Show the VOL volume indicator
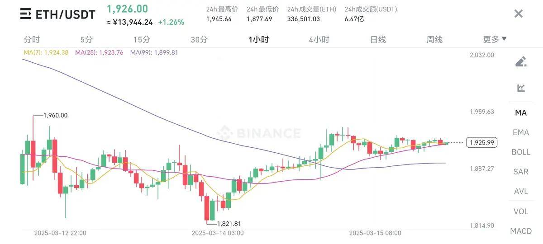 521,211
